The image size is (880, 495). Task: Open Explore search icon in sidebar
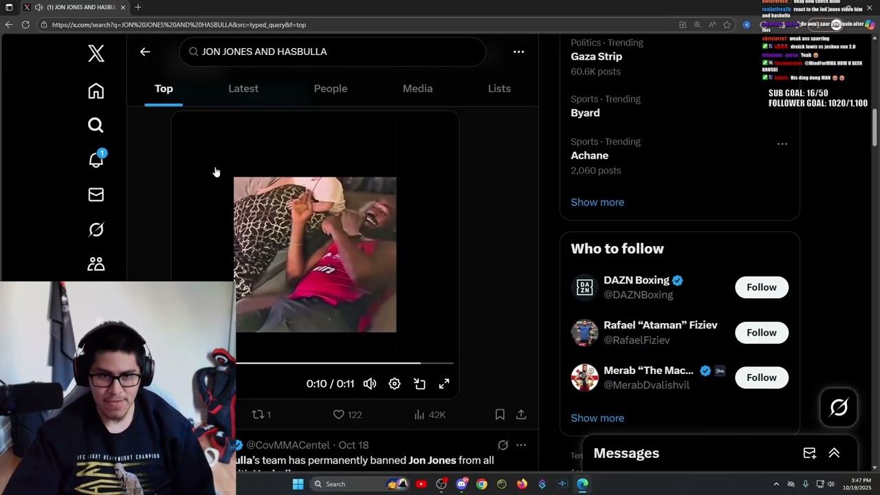(x=96, y=125)
